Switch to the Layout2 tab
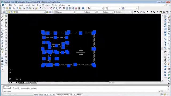171x96 pixels. pyautogui.click(x=34, y=83)
